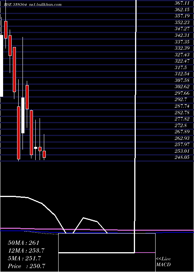Click the 362.15 price label

(182, 9)
